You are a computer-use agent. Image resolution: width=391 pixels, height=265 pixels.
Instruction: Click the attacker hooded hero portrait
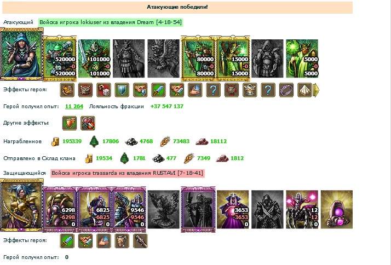pos(22,54)
